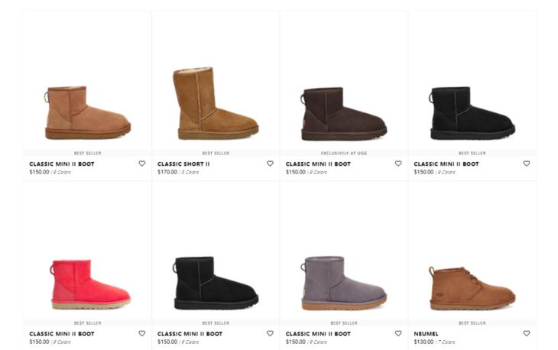Open red Classic Mini II Boot title link

62,334
